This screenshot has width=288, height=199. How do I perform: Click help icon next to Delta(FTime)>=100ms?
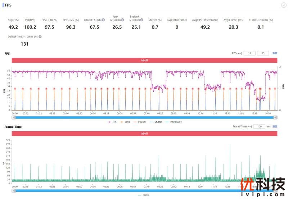pyautogui.click(x=40, y=37)
